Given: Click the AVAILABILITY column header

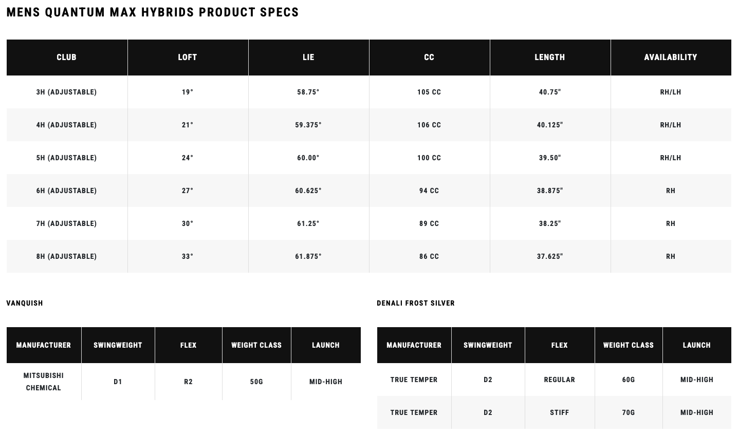Looking at the screenshot, I should (x=671, y=58).
